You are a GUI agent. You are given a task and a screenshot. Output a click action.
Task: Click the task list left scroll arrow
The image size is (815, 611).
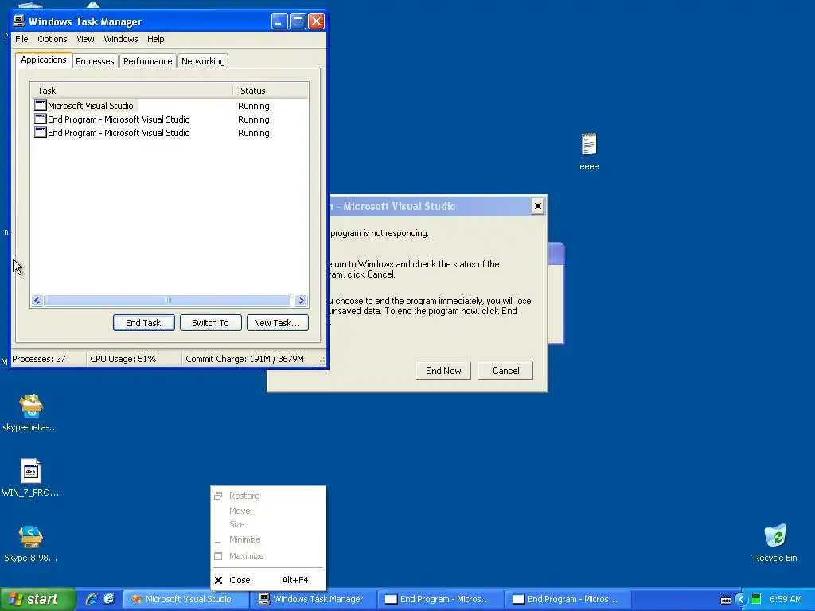pos(37,300)
